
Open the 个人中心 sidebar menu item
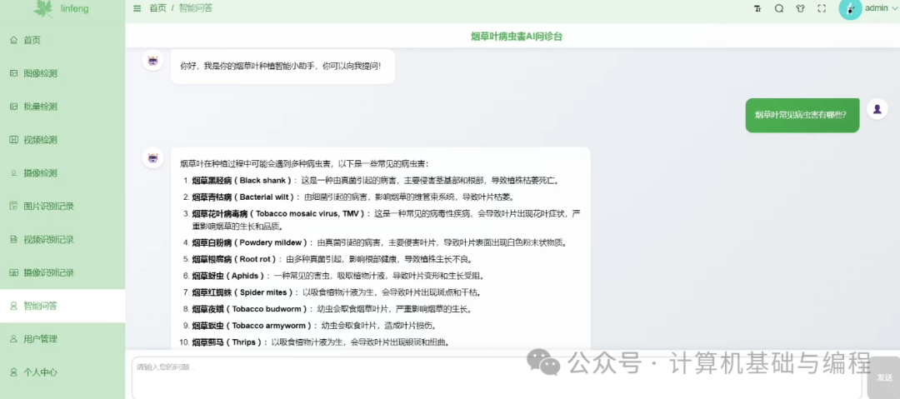click(x=62, y=372)
